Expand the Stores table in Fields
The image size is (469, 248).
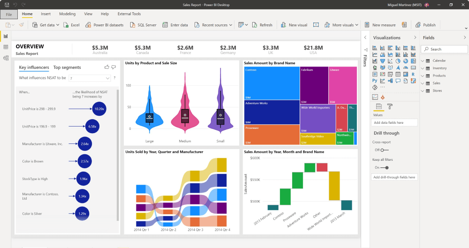point(423,90)
